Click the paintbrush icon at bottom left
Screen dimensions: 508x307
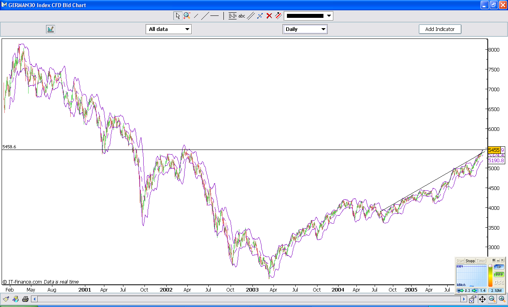(x=6, y=299)
